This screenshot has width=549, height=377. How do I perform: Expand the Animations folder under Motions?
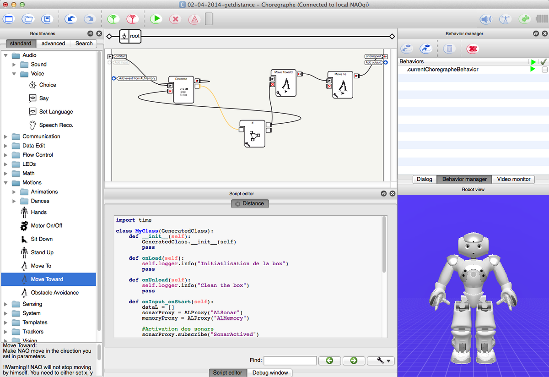pos(14,191)
